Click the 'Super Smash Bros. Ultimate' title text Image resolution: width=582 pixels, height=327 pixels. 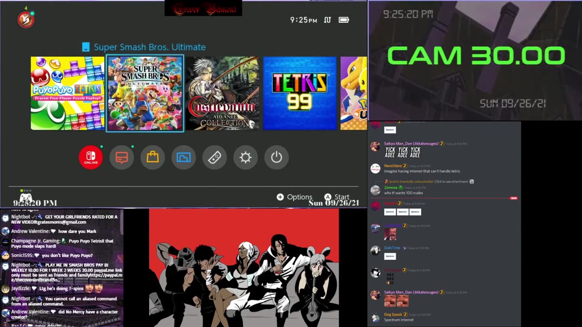[x=150, y=47]
